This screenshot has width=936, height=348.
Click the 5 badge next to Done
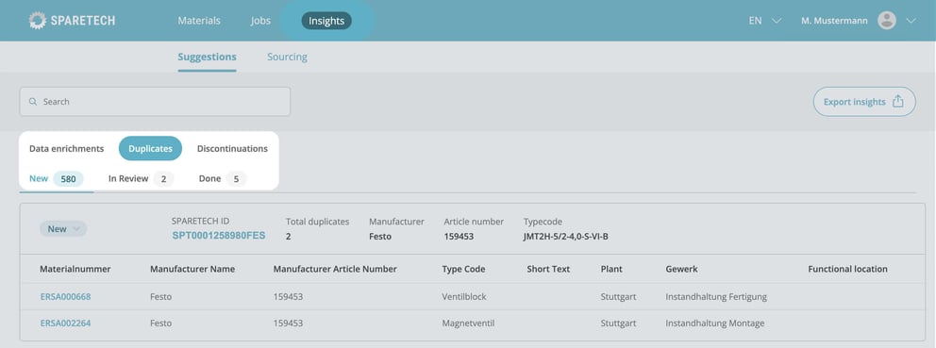pos(237,178)
